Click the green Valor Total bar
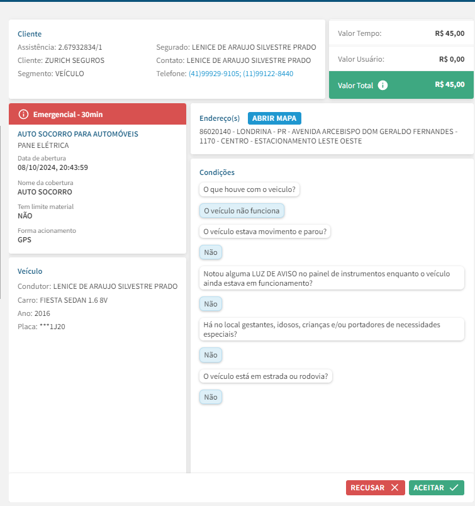 401,85
